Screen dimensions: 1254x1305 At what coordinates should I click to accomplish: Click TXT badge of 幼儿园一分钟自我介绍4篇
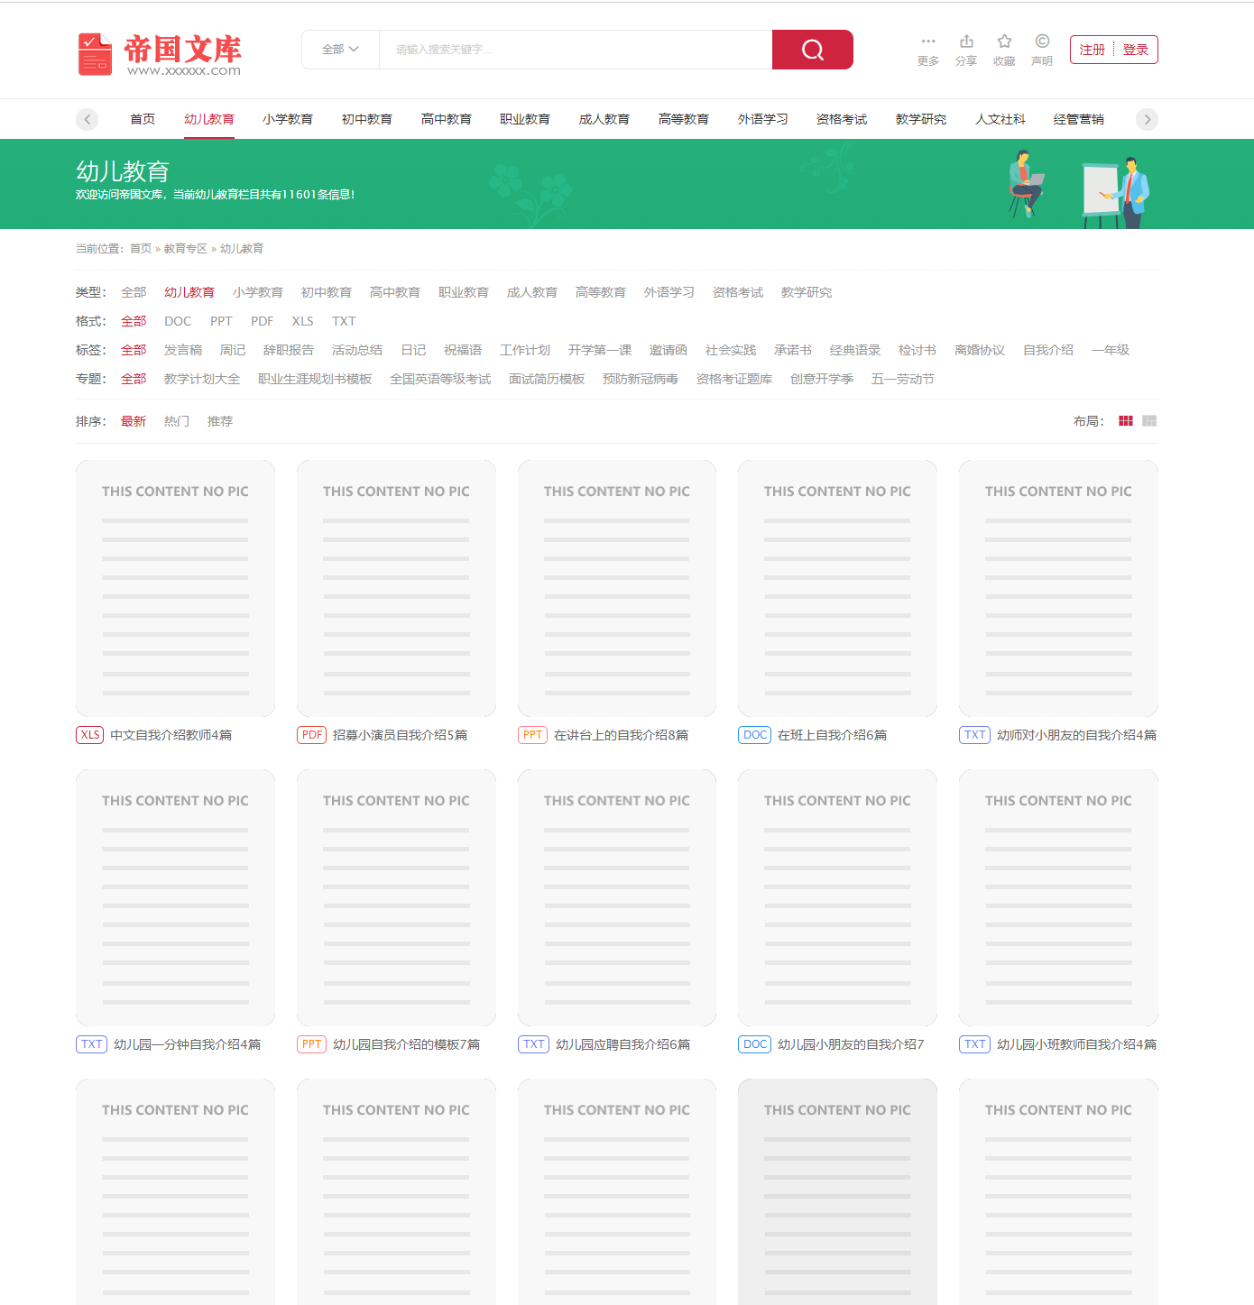[x=92, y=1044]
